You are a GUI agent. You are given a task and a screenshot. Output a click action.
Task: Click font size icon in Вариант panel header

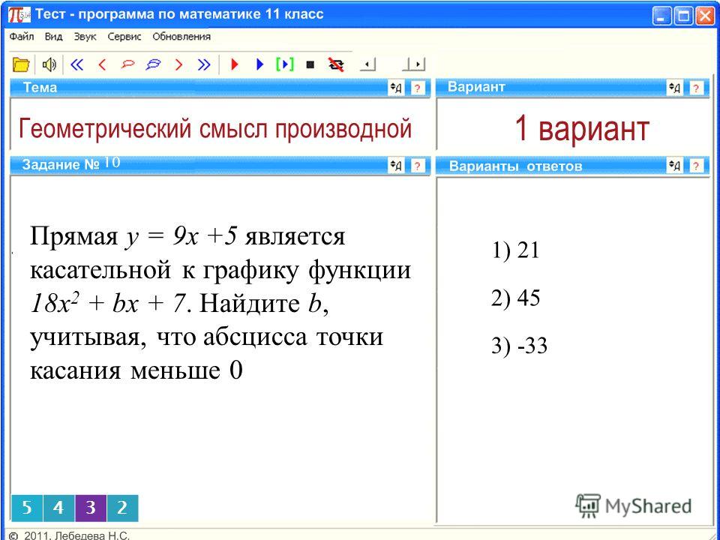click(x=674, y=88)
